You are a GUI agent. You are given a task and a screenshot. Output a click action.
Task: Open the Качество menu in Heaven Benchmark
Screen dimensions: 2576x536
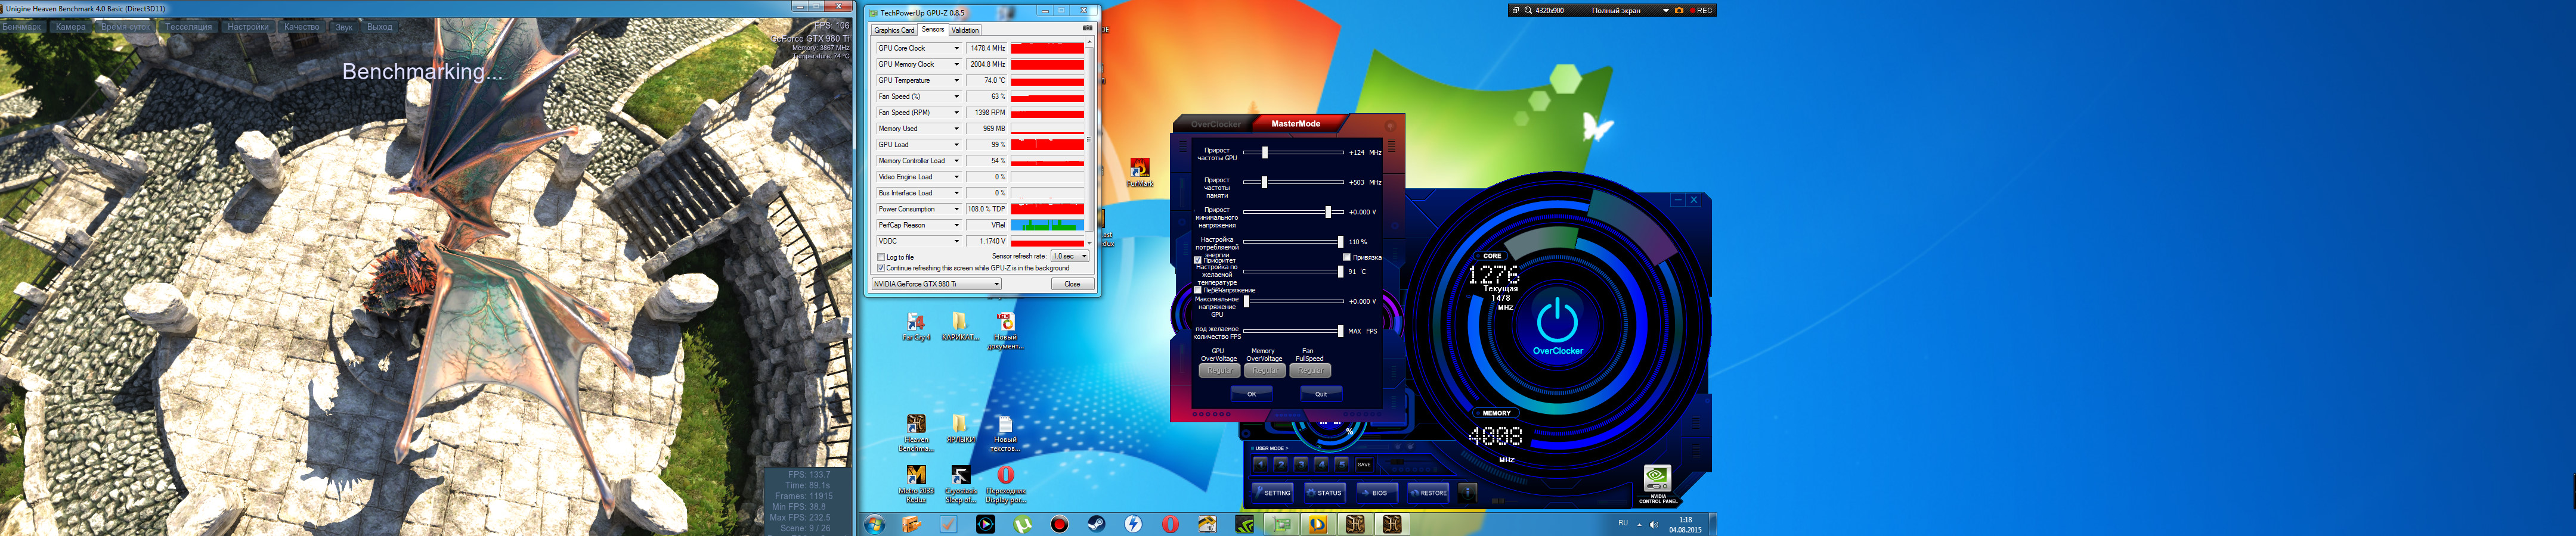(x=302, y=27)
